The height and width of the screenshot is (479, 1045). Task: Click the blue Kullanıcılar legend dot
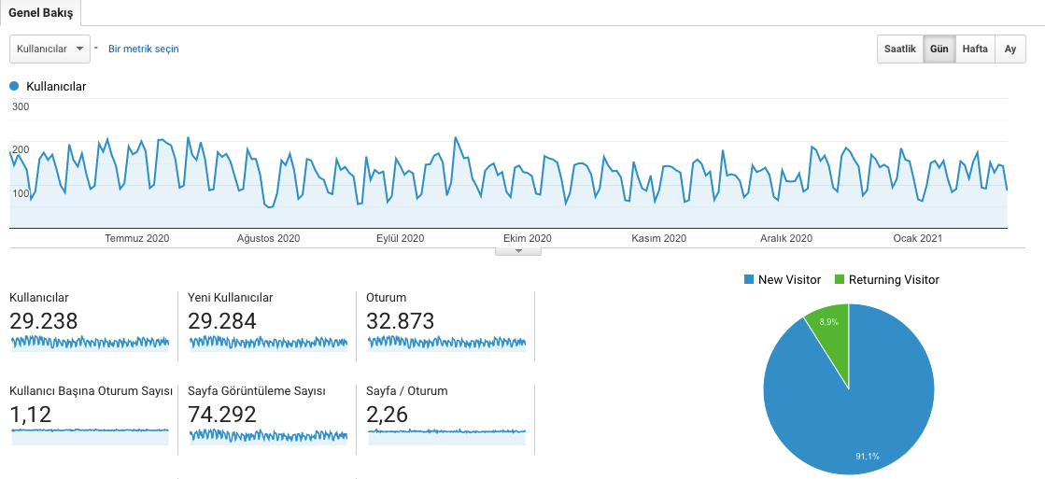pos(15,86)
